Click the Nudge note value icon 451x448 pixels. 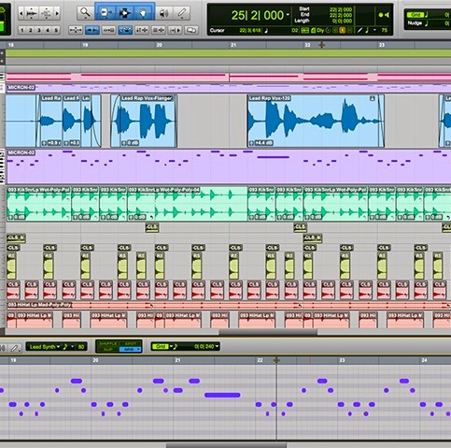[426, 23]
